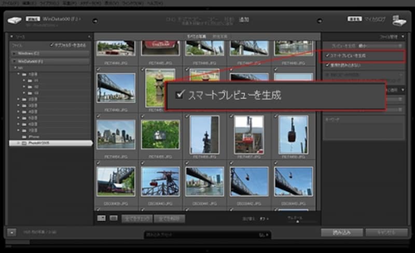Select the 02 subfolder icon

click(x=30, y=87)
